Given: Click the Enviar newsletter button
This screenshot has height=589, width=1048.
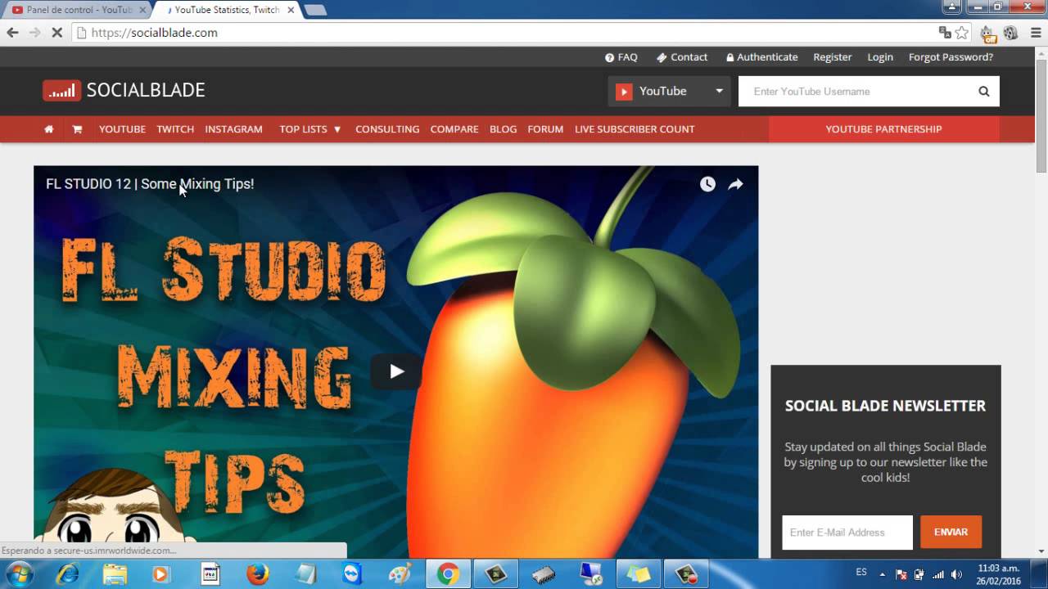Looking at the screenshot, I should (x=951, y=532).
